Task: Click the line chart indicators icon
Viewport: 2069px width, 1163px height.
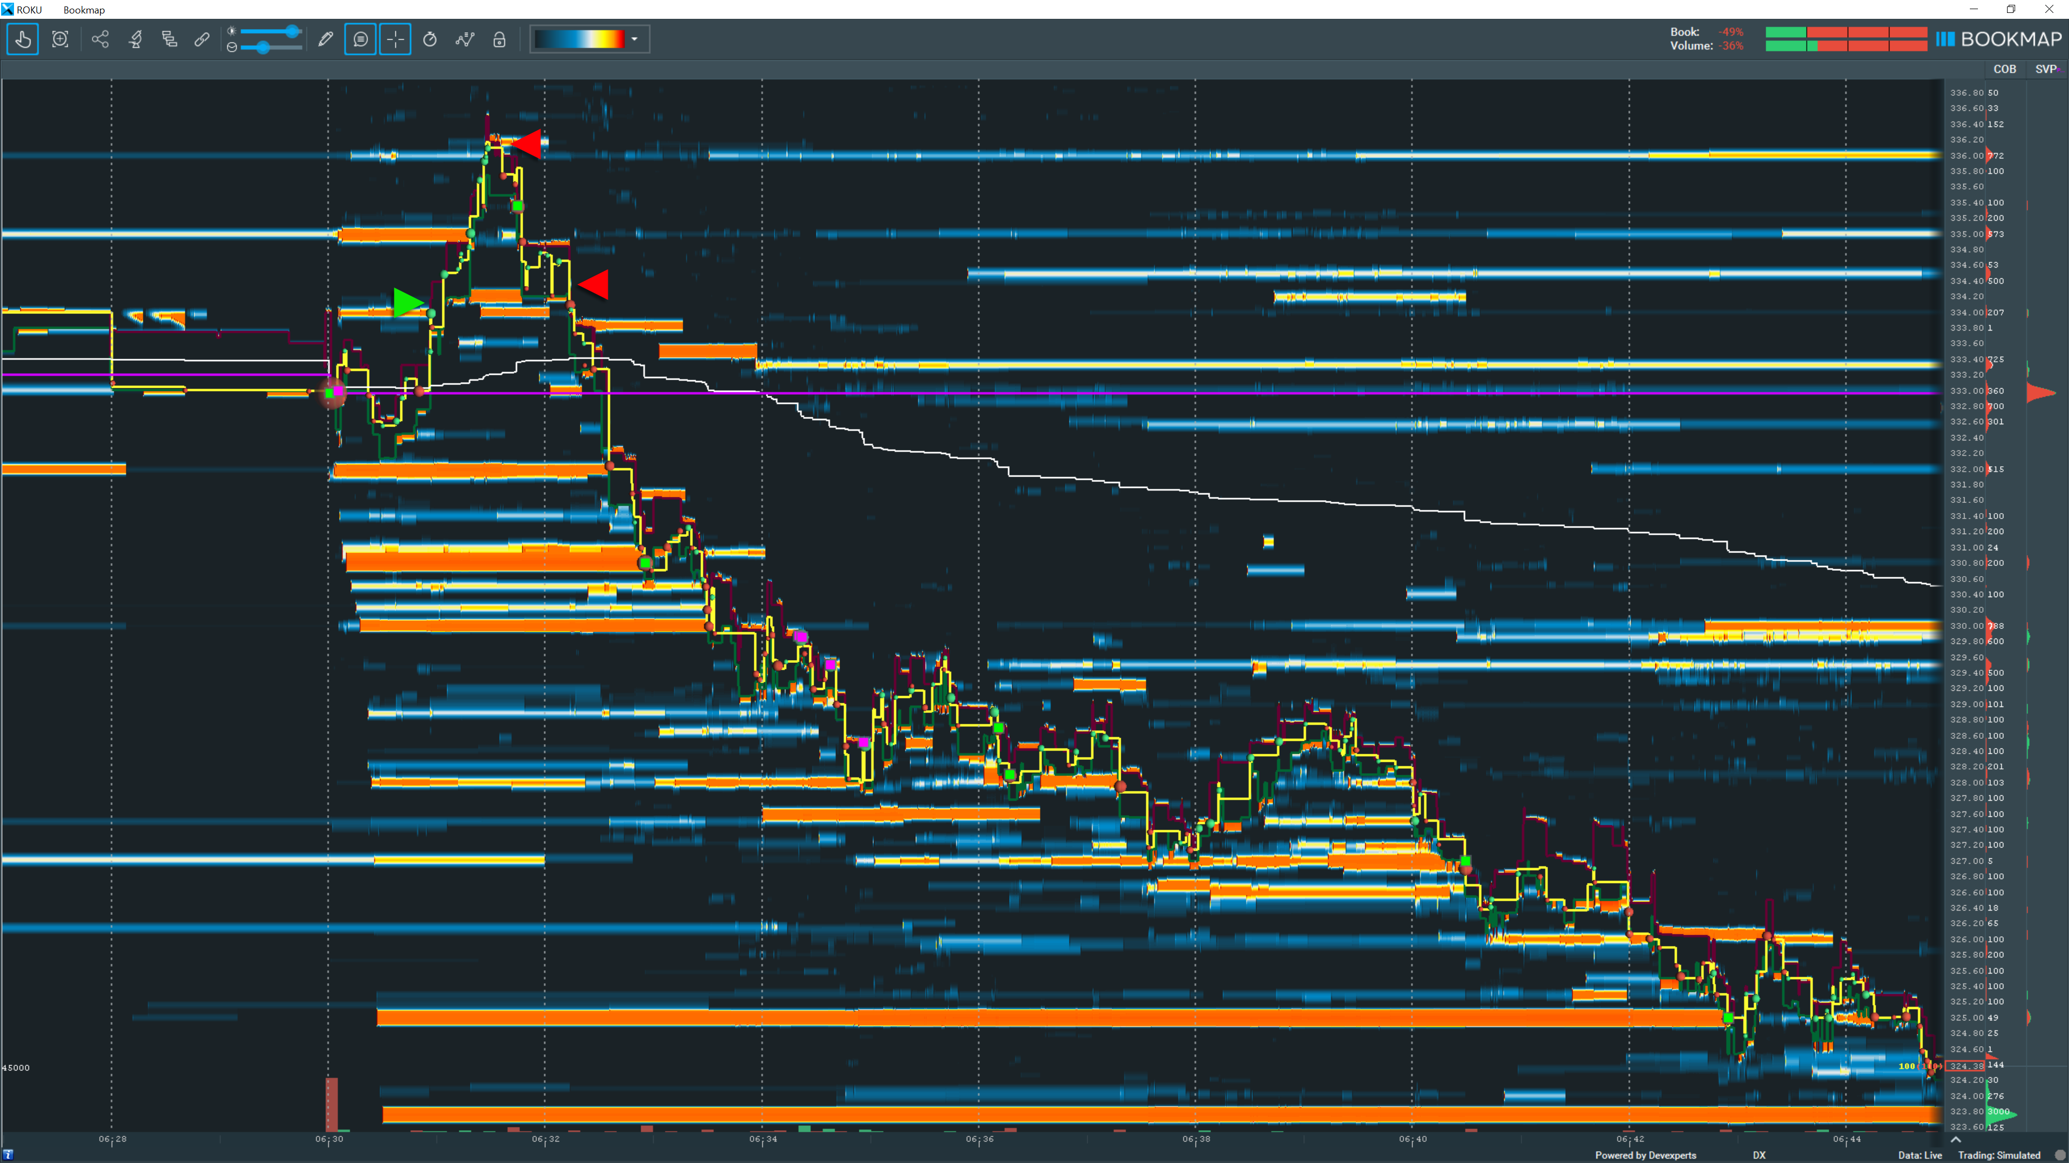Action: (x=464, y=39)
